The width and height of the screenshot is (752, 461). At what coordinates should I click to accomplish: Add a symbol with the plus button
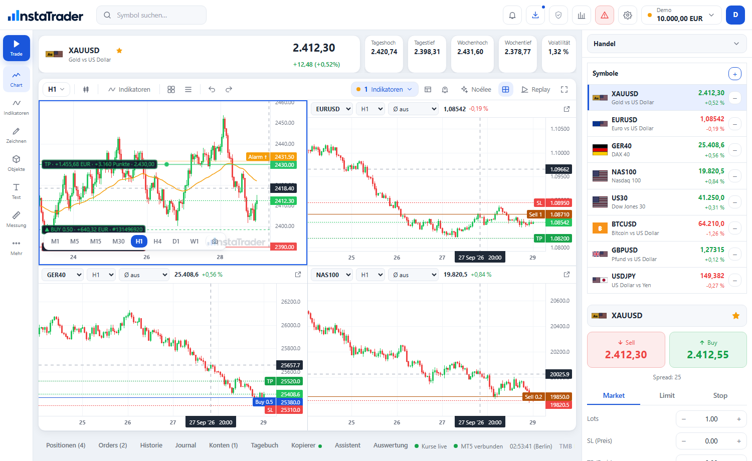734,74
